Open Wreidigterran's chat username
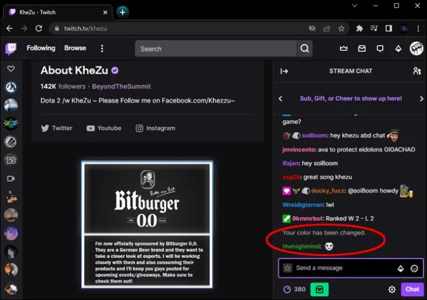The image size is (427, 300). [x=302, y=205]
